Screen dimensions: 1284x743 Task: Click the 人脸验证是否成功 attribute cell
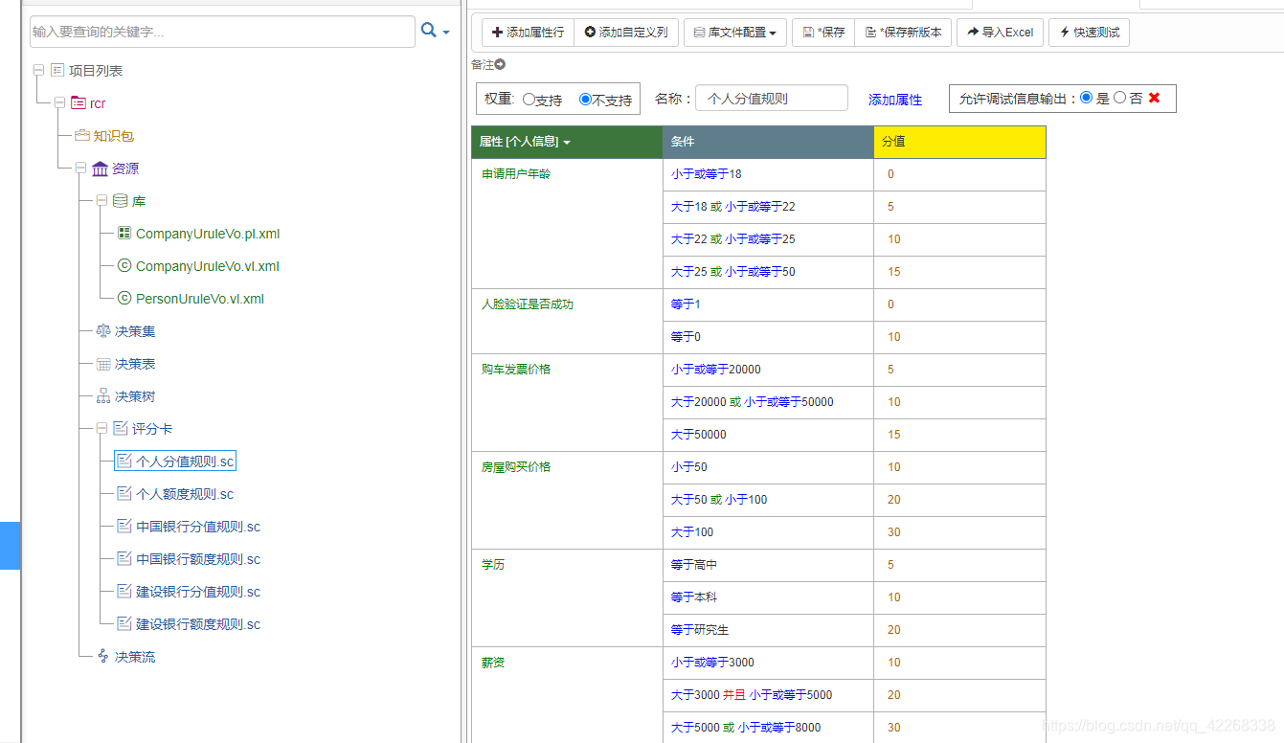[x=567, y=321]
